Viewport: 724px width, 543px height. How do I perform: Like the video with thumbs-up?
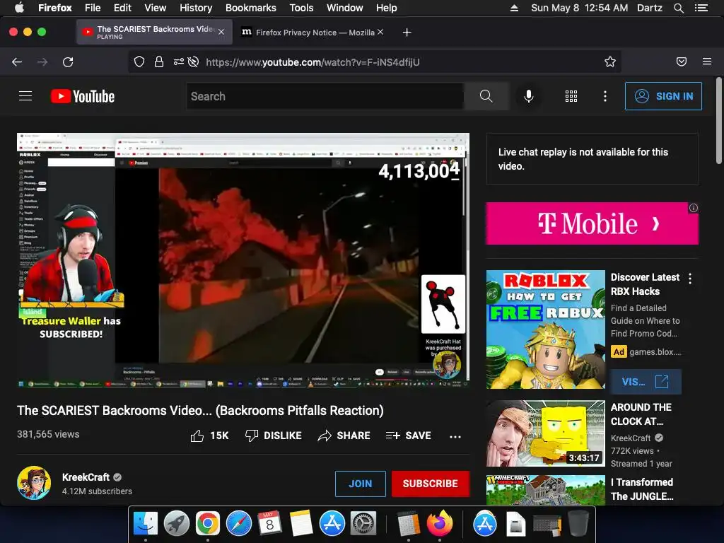point(209,436)
